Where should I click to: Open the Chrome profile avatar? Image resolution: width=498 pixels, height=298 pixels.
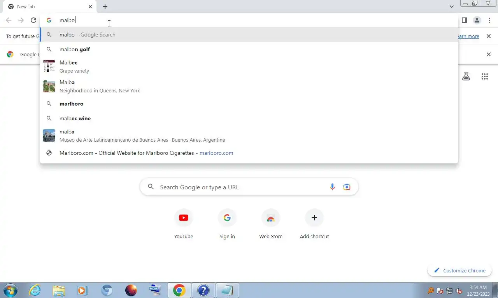point(477,20)
